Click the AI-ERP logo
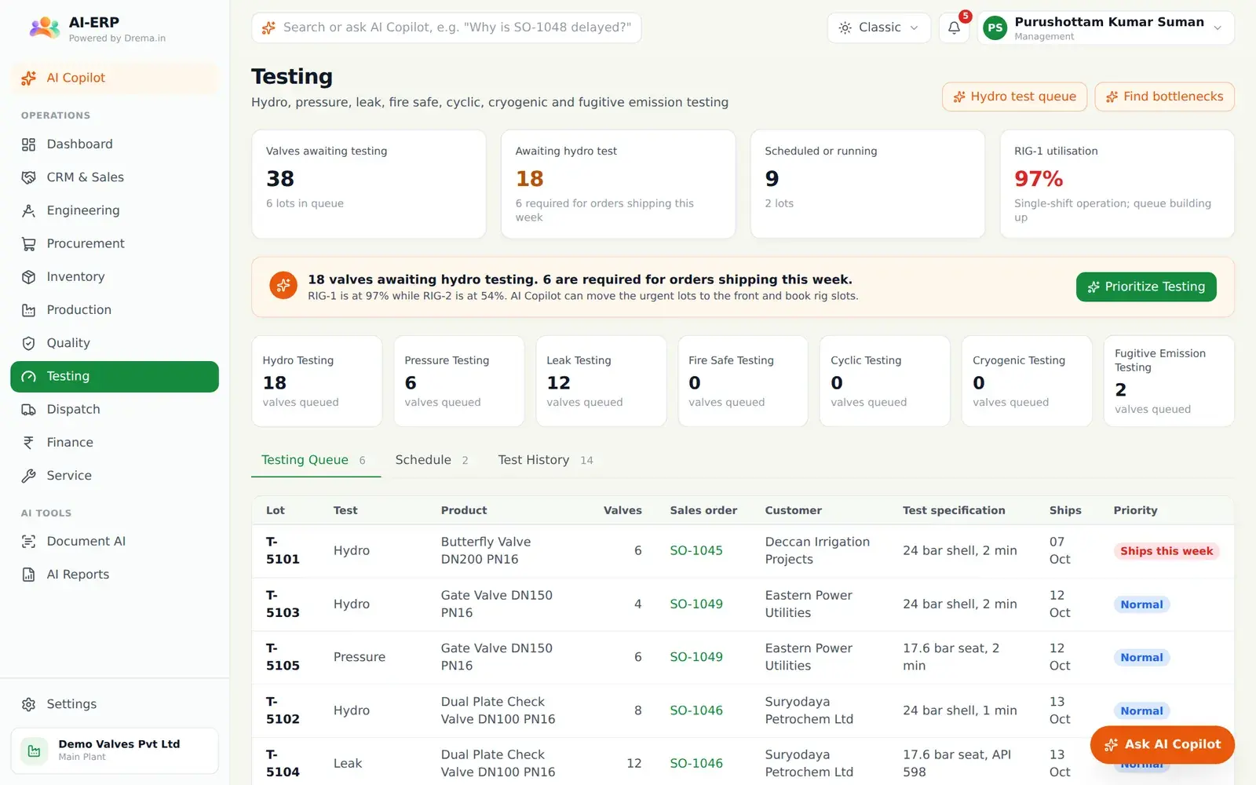 pos(45,28)
